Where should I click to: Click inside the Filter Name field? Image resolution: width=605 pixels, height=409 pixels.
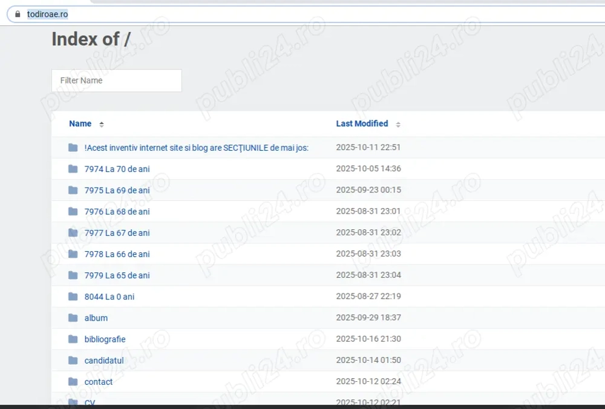(116, 80)
